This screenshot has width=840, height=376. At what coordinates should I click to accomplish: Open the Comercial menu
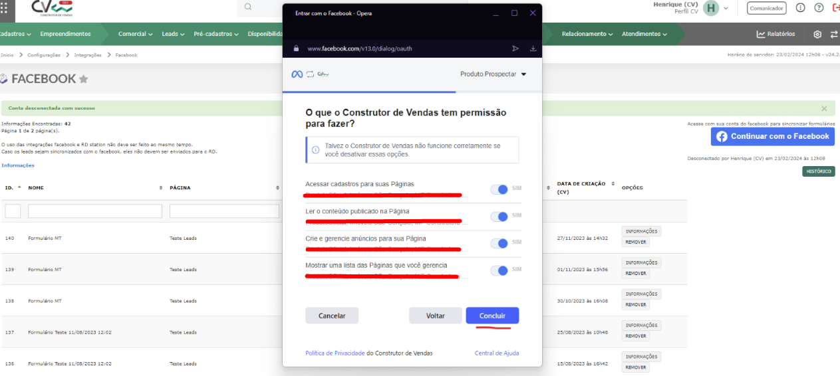pos(135,34)
